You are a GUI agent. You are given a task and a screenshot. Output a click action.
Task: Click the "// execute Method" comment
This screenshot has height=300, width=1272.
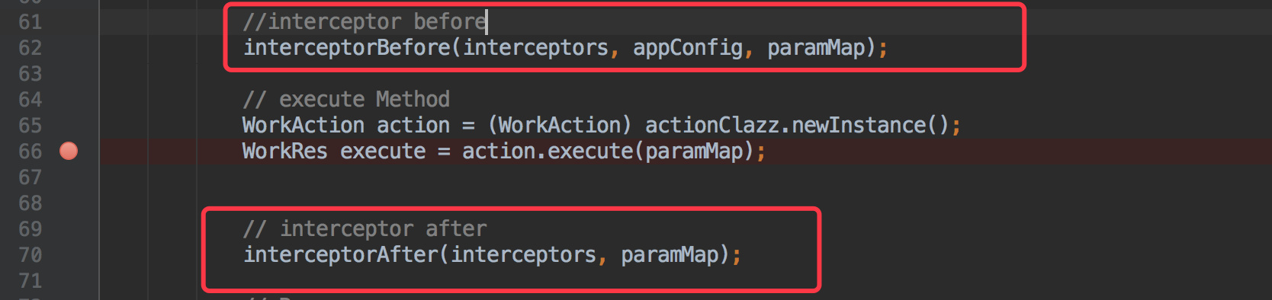point(346,100)
